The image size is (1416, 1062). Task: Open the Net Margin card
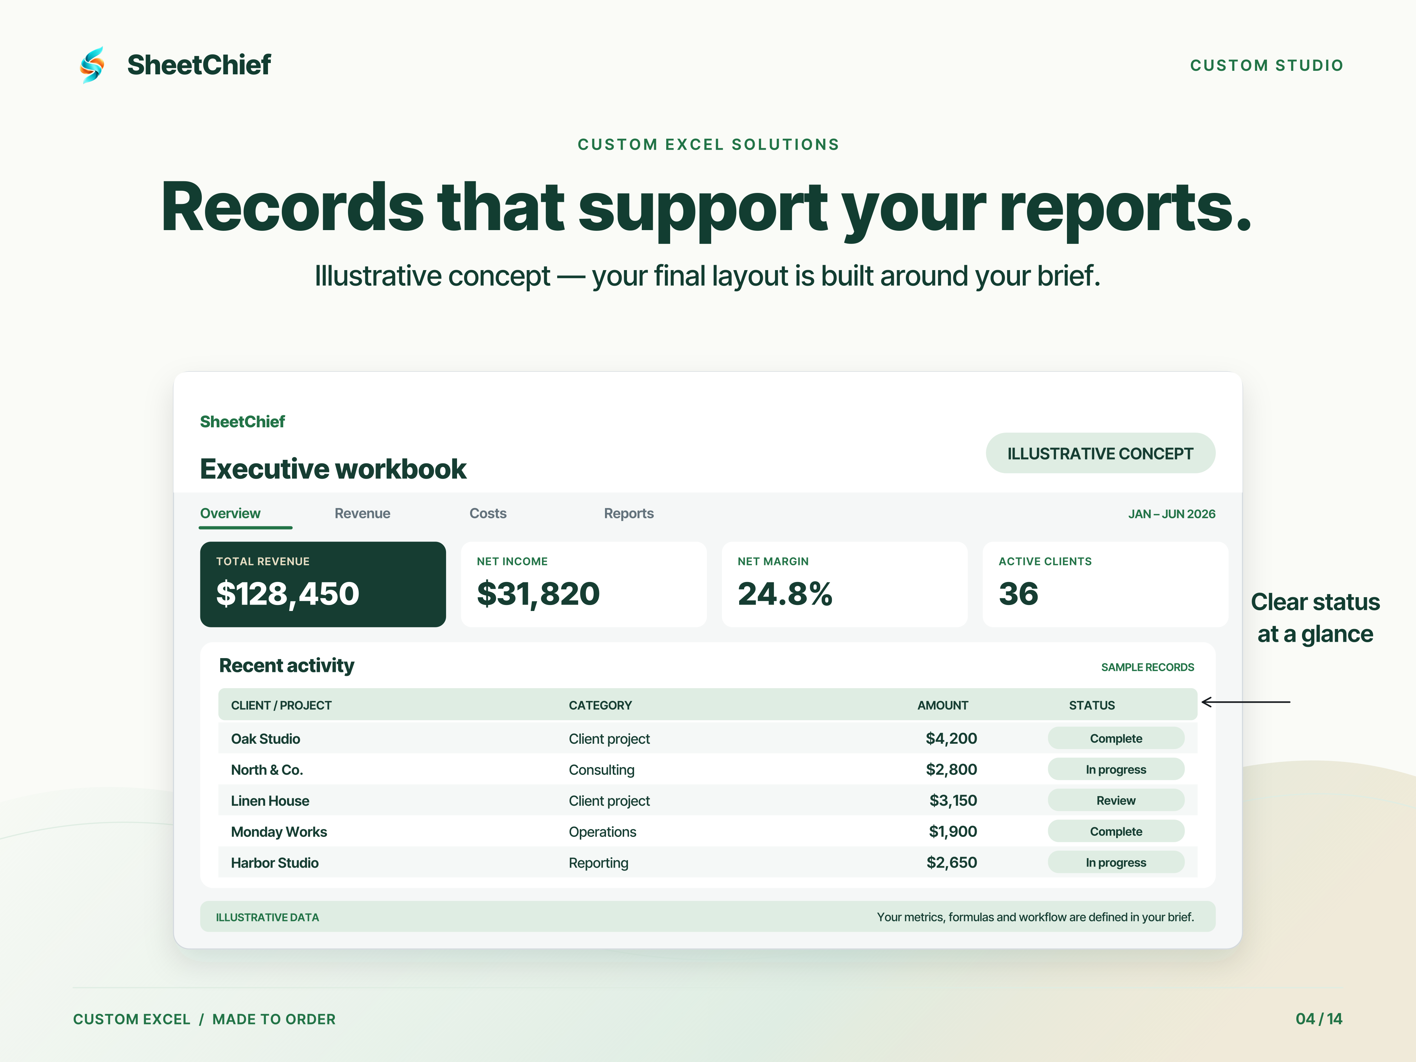pos(844,584)
